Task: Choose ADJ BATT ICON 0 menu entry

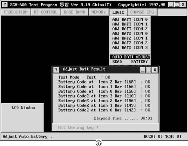Action: click(x=130, y=20)
